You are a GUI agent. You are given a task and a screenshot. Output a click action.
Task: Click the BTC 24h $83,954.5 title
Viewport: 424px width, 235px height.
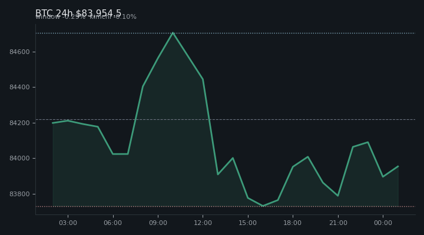point(78,13)
